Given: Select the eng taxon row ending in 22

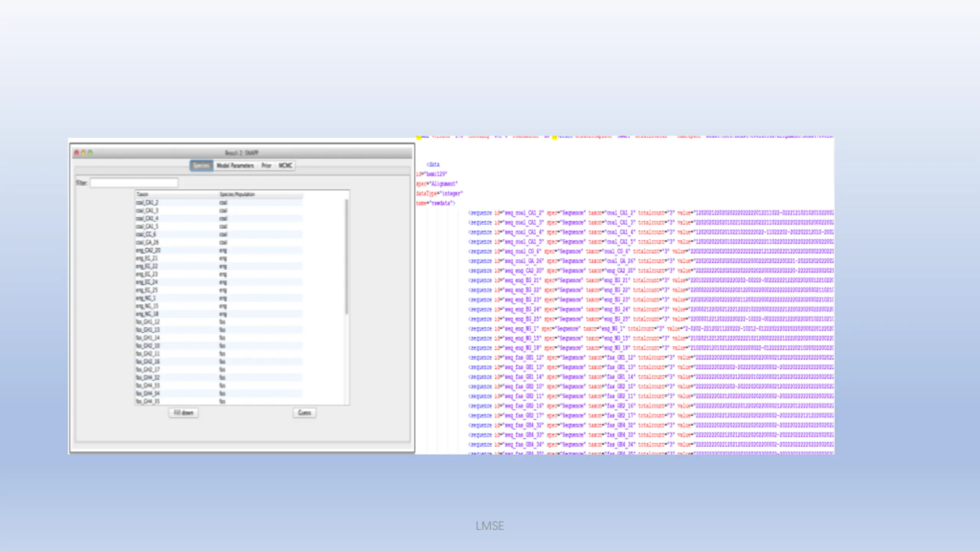Looking at the screenshot, I should 219,266.
